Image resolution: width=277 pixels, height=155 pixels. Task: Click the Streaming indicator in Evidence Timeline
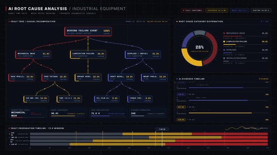[264, 79]
